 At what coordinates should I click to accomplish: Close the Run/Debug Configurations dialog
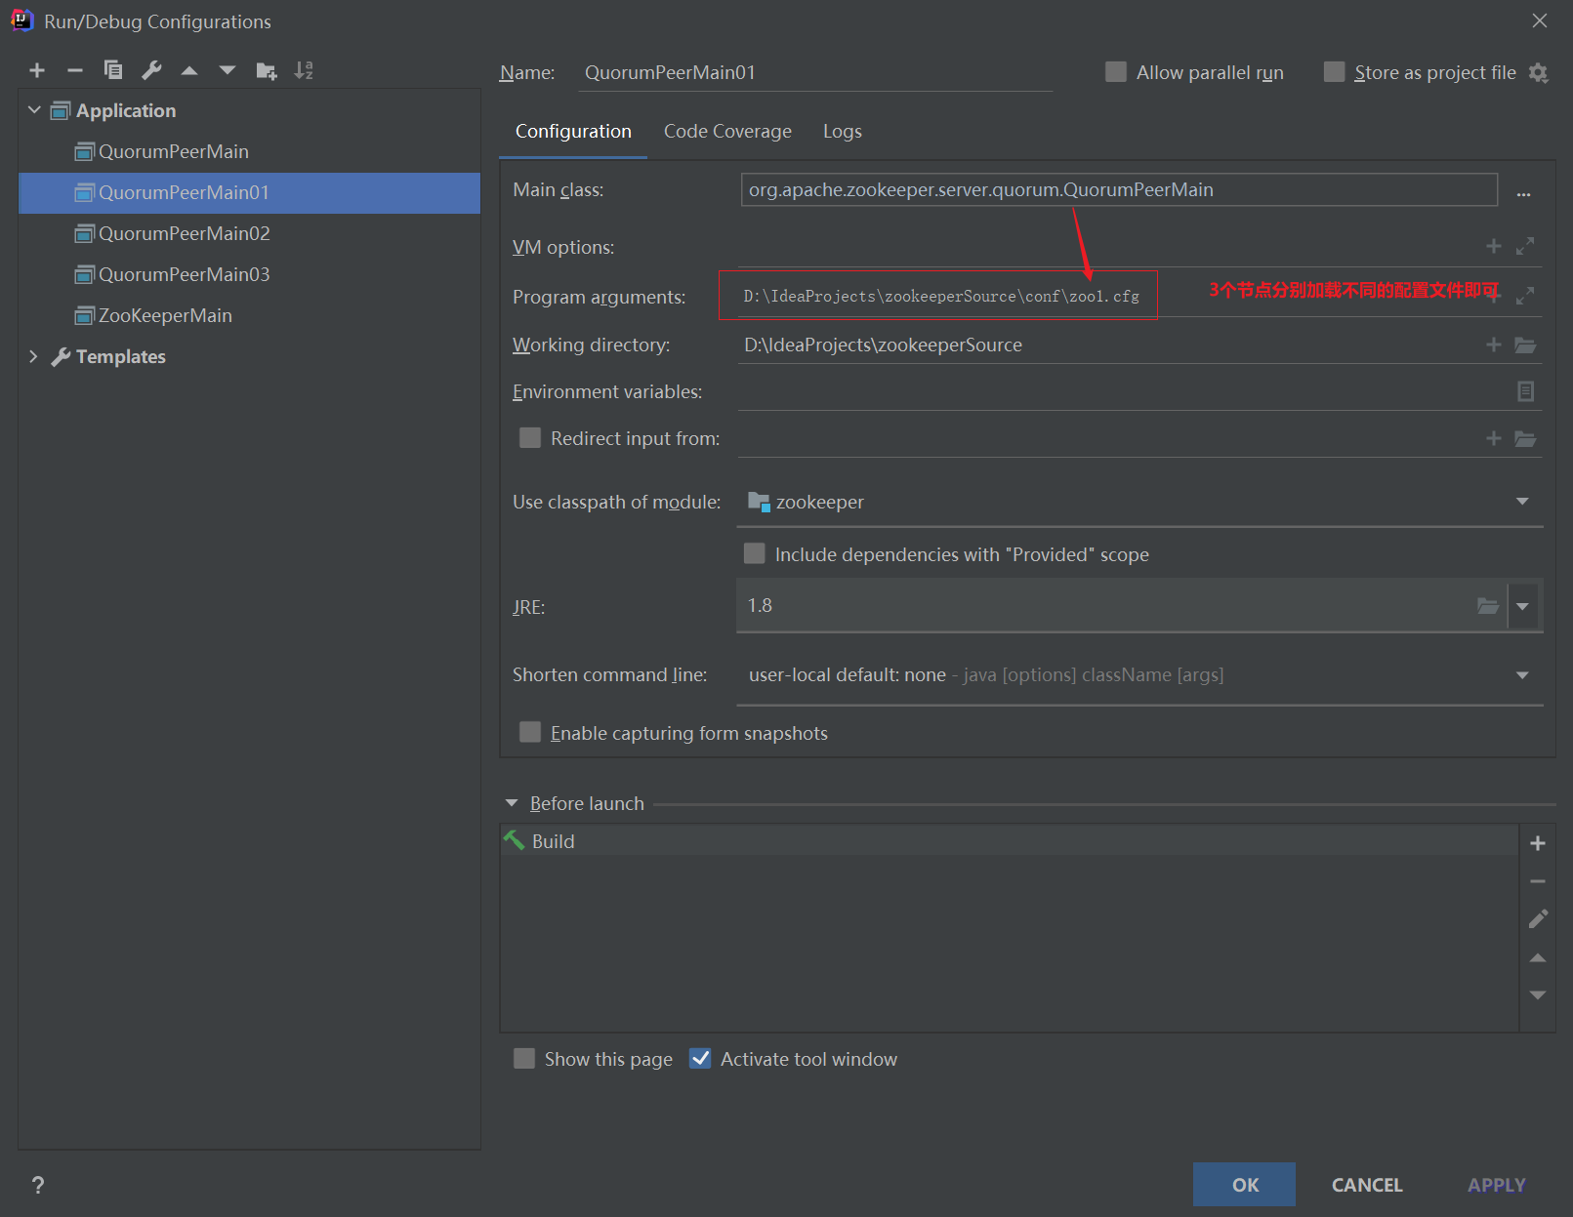coord(1540,20)
